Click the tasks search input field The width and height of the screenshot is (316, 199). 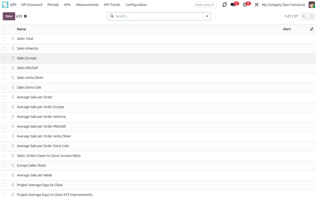pos(206,5)
